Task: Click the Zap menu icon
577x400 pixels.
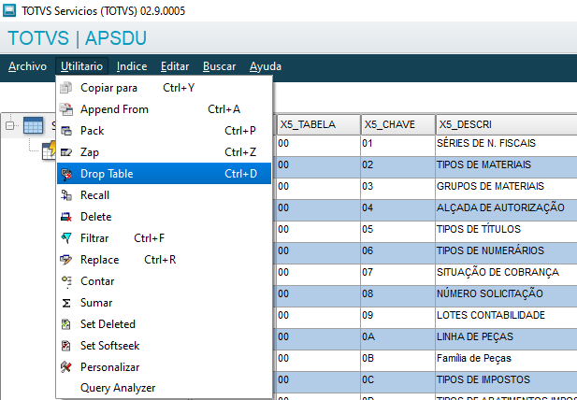Action: click(x=66, y=152)
